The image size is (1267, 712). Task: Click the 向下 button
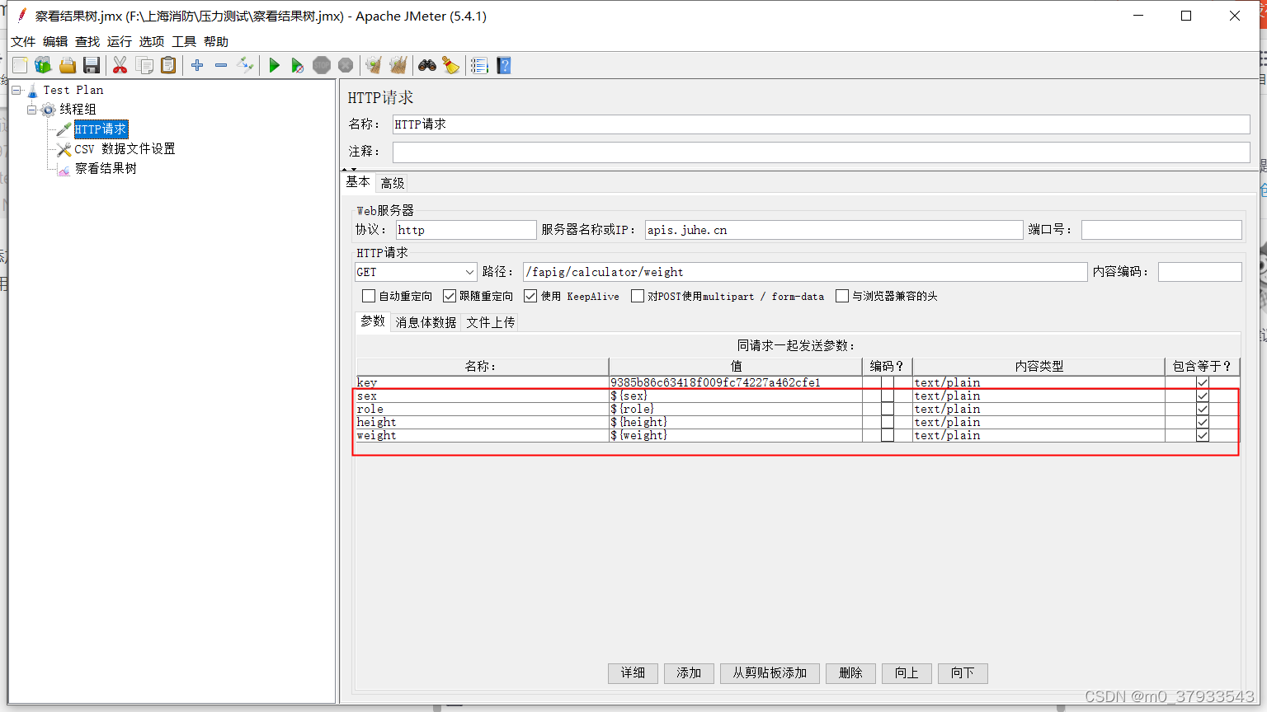tap(963, 673)
